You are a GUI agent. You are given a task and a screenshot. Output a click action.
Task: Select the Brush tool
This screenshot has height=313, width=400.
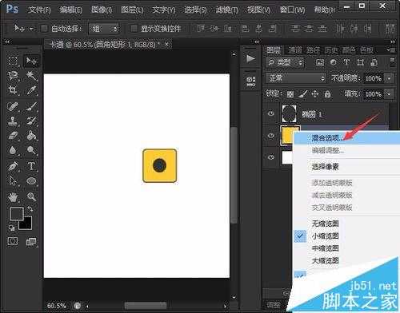tap(31, 106)
